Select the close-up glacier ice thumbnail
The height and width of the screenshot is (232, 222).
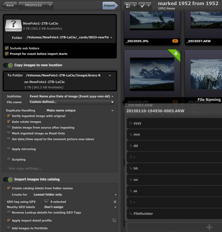point(206,74)
